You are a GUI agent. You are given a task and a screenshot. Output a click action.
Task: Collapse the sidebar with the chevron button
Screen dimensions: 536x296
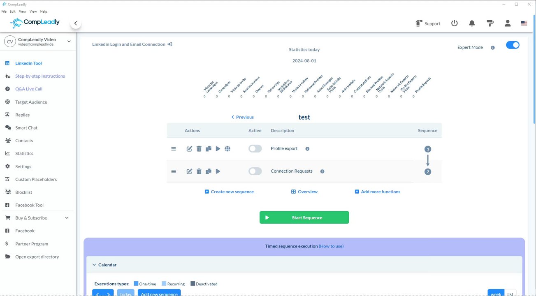(75, 23)
